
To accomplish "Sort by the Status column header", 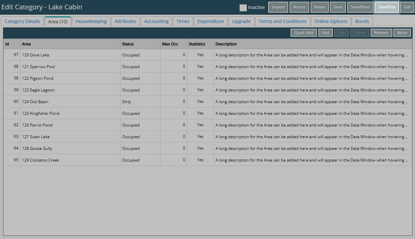I will pyautogui.click(x=140, y=44).
